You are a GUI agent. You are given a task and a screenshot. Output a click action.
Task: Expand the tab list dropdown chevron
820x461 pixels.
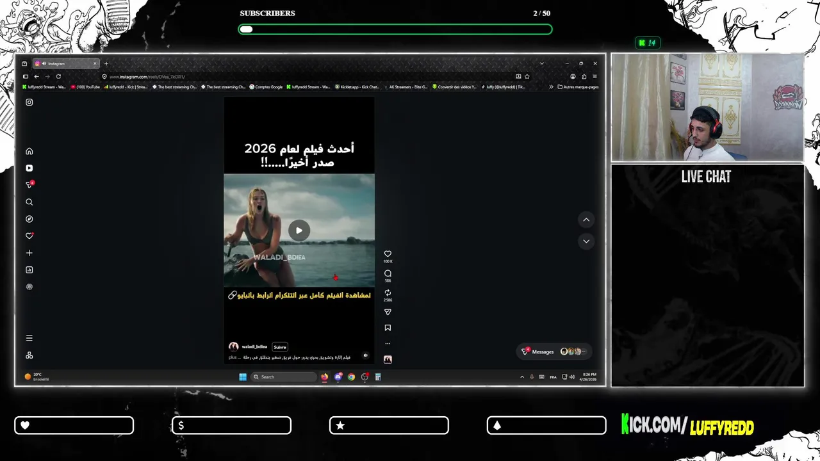pos(541,63)
